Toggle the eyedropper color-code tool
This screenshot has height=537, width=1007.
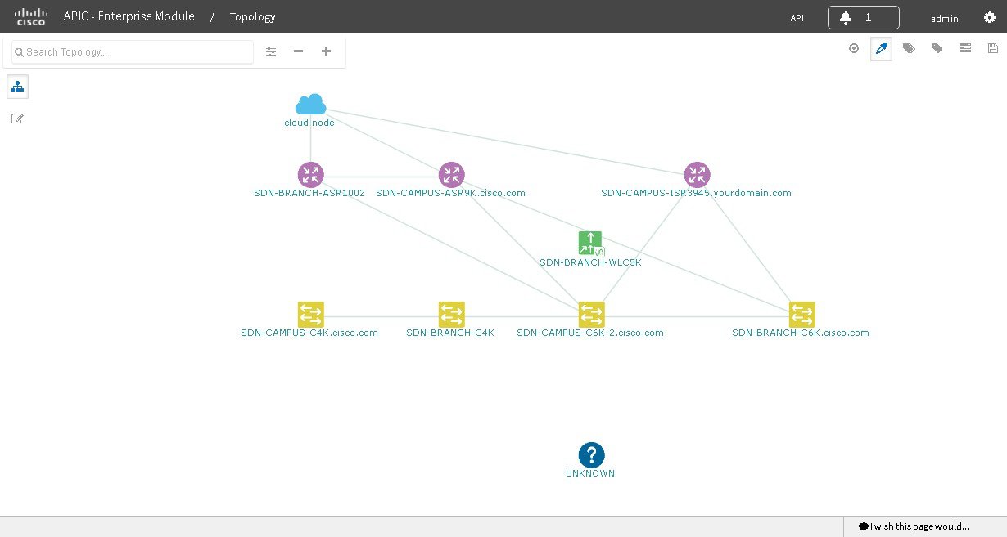(x=881, y=48)
